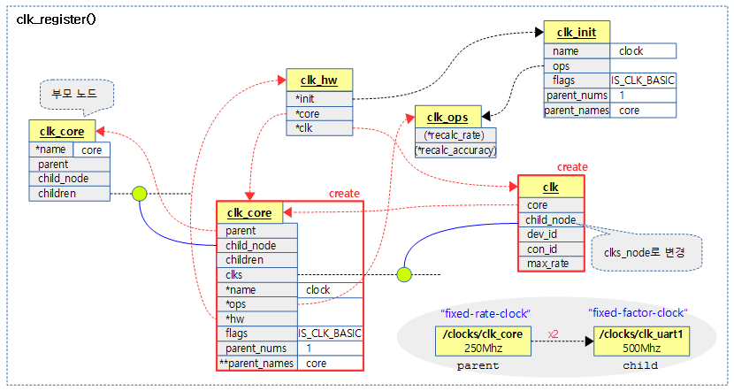The image size is (734, 391).
Task: Click **parent_names field of created clk_core
Action: (x=257, y=364)
